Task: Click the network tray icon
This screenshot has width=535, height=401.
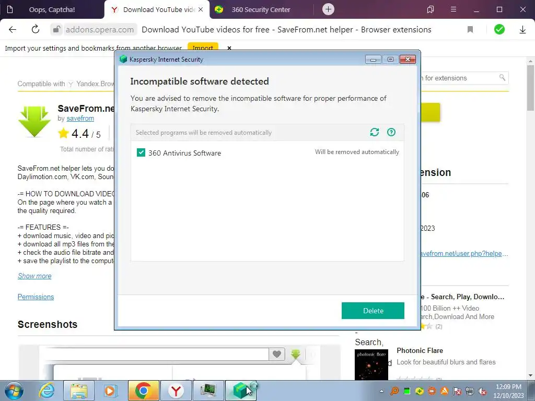Action: [470, 391]
